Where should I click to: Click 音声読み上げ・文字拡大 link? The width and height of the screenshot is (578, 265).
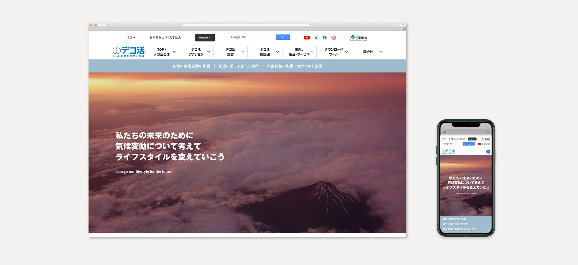[x=165, y=38]
